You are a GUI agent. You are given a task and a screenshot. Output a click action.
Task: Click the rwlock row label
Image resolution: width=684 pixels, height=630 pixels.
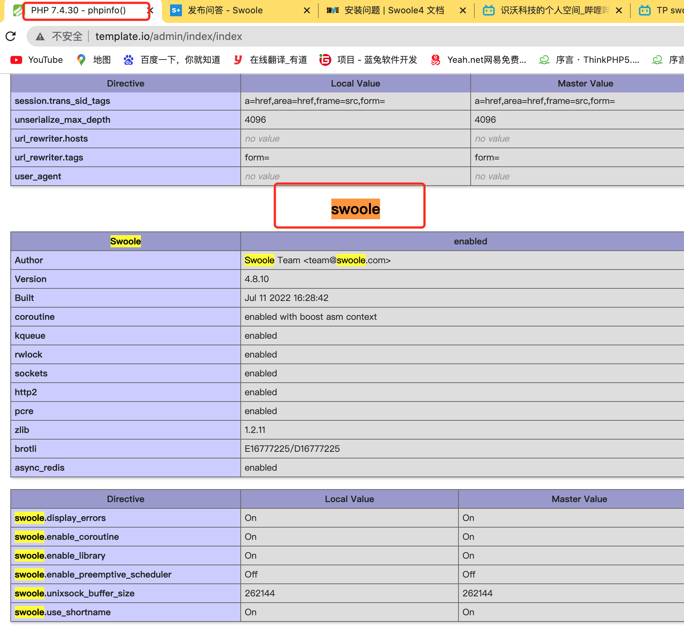28,355
